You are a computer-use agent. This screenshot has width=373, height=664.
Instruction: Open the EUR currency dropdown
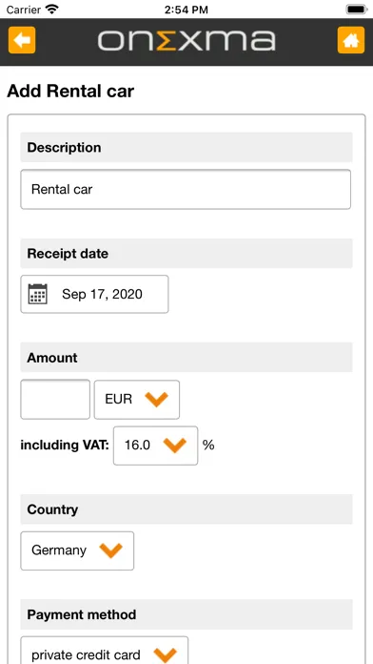(x=136, y=400)
